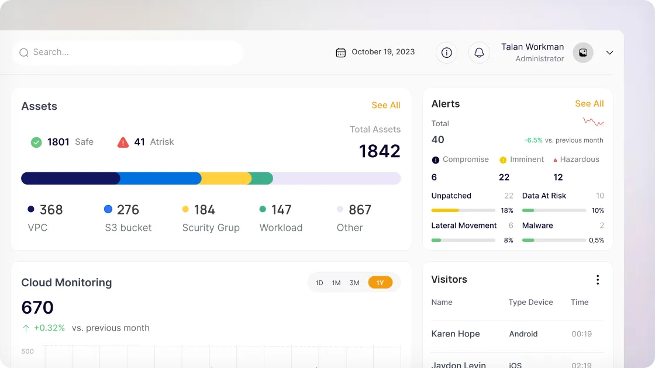Screen dimensions: 655x368
Task: Switch to the 1M time range
Action: [336, 283]
